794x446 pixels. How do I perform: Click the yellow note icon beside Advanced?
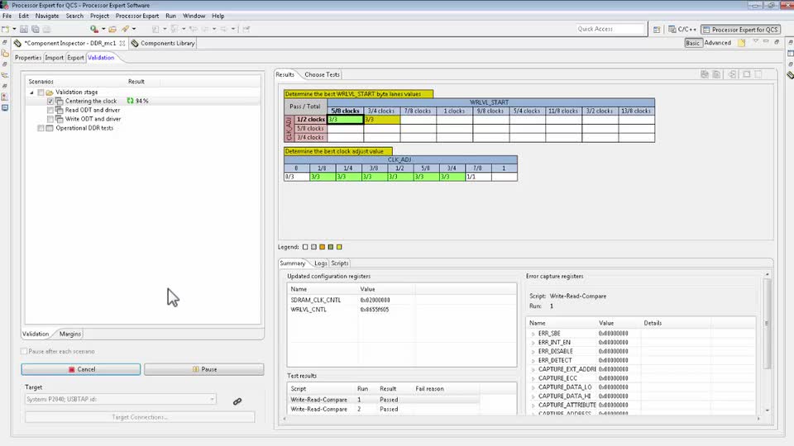pos(742,43)
